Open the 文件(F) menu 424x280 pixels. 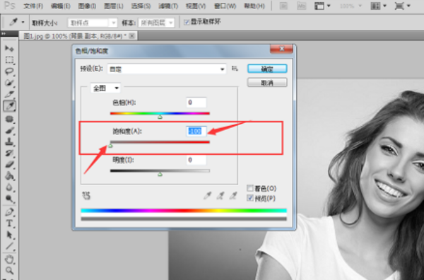[33, 6]
